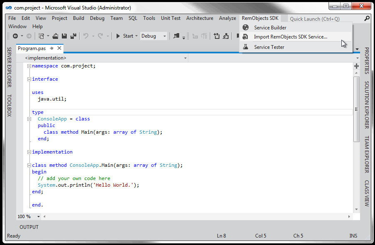This screenshot has width=375, height=245.
Task: Open the Redo history dropdown arrow
Action: coord(107,36)
